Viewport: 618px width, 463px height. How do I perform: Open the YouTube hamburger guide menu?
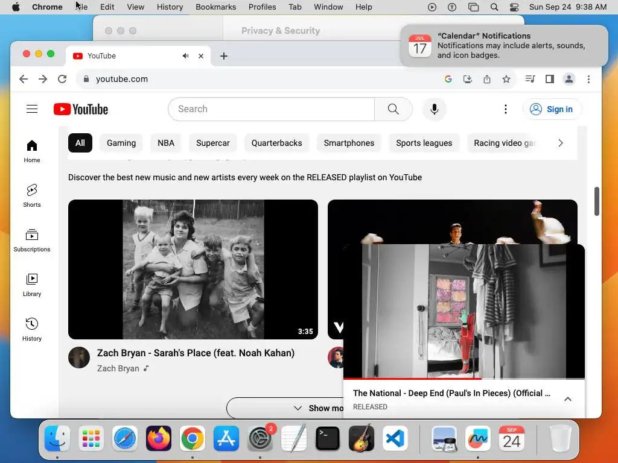click(x=32, y=109)
